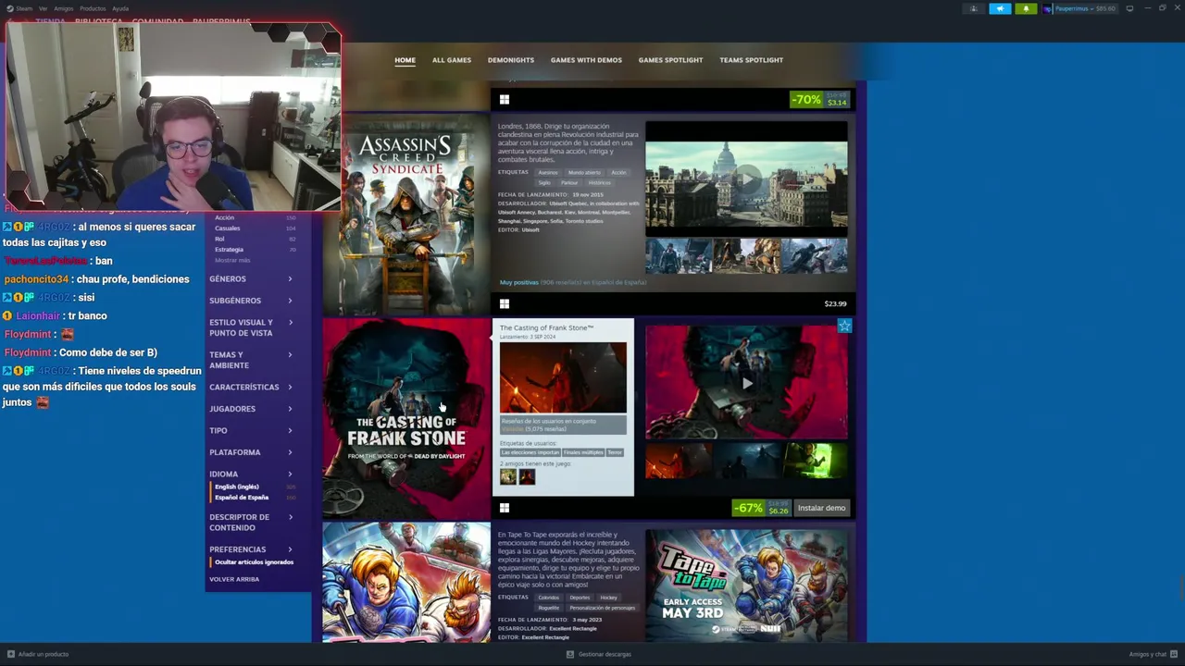Click the Añadir un producto plus icon

click(10, 654)
